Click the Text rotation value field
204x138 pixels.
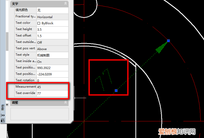tap(52, 80)
